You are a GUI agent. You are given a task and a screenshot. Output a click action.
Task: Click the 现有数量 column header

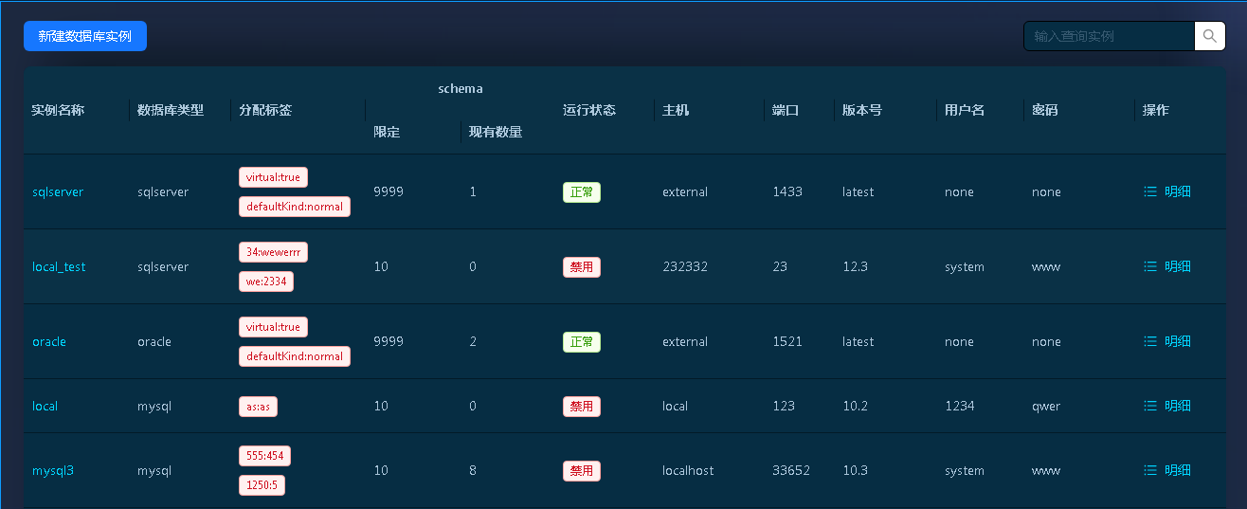[496, 132]
